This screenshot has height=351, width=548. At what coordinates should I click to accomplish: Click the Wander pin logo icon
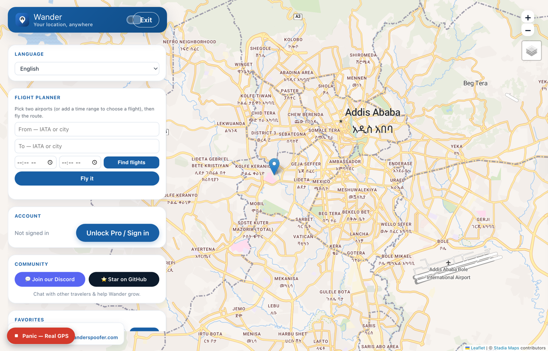point(22,20)
